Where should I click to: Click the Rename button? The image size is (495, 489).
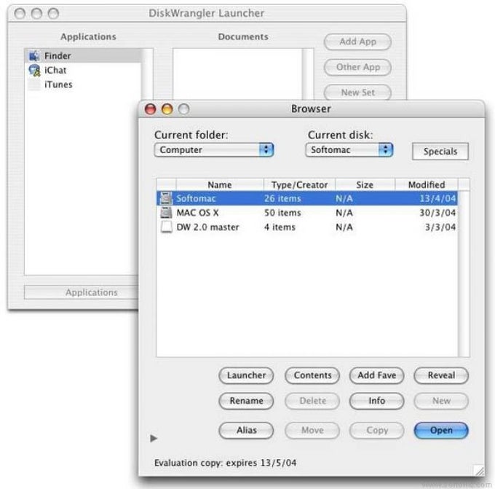point(246,401)
